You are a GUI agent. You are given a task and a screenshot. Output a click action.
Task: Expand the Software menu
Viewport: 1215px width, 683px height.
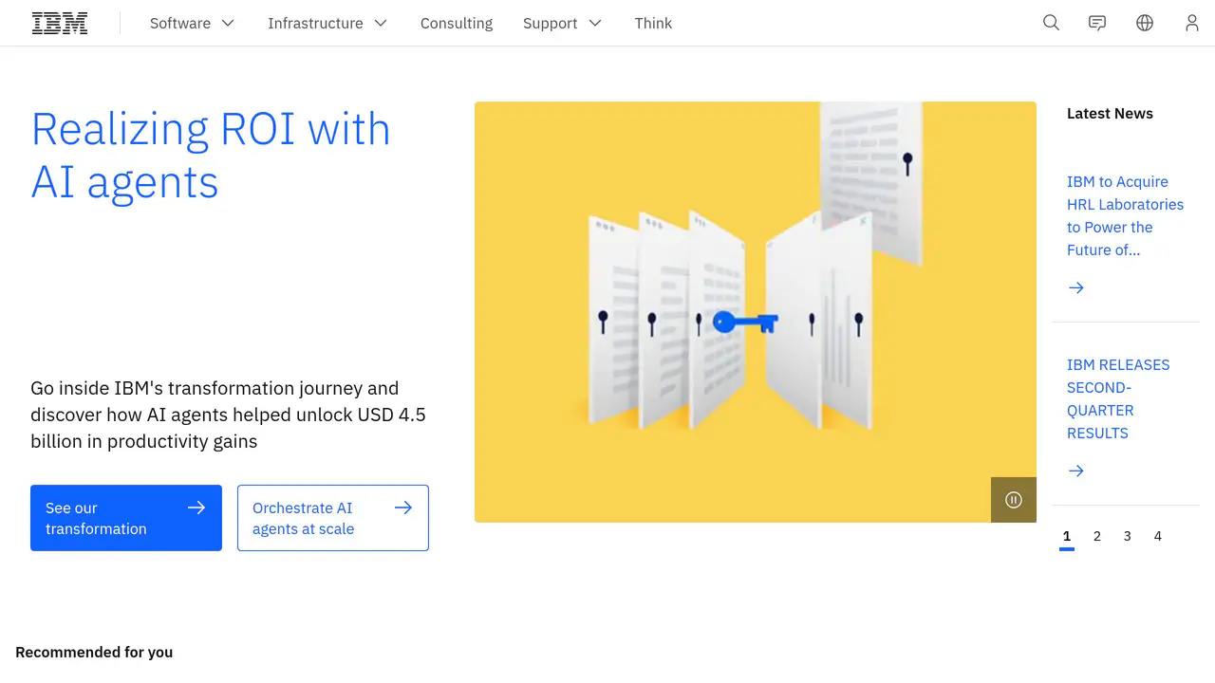point(192,23)
